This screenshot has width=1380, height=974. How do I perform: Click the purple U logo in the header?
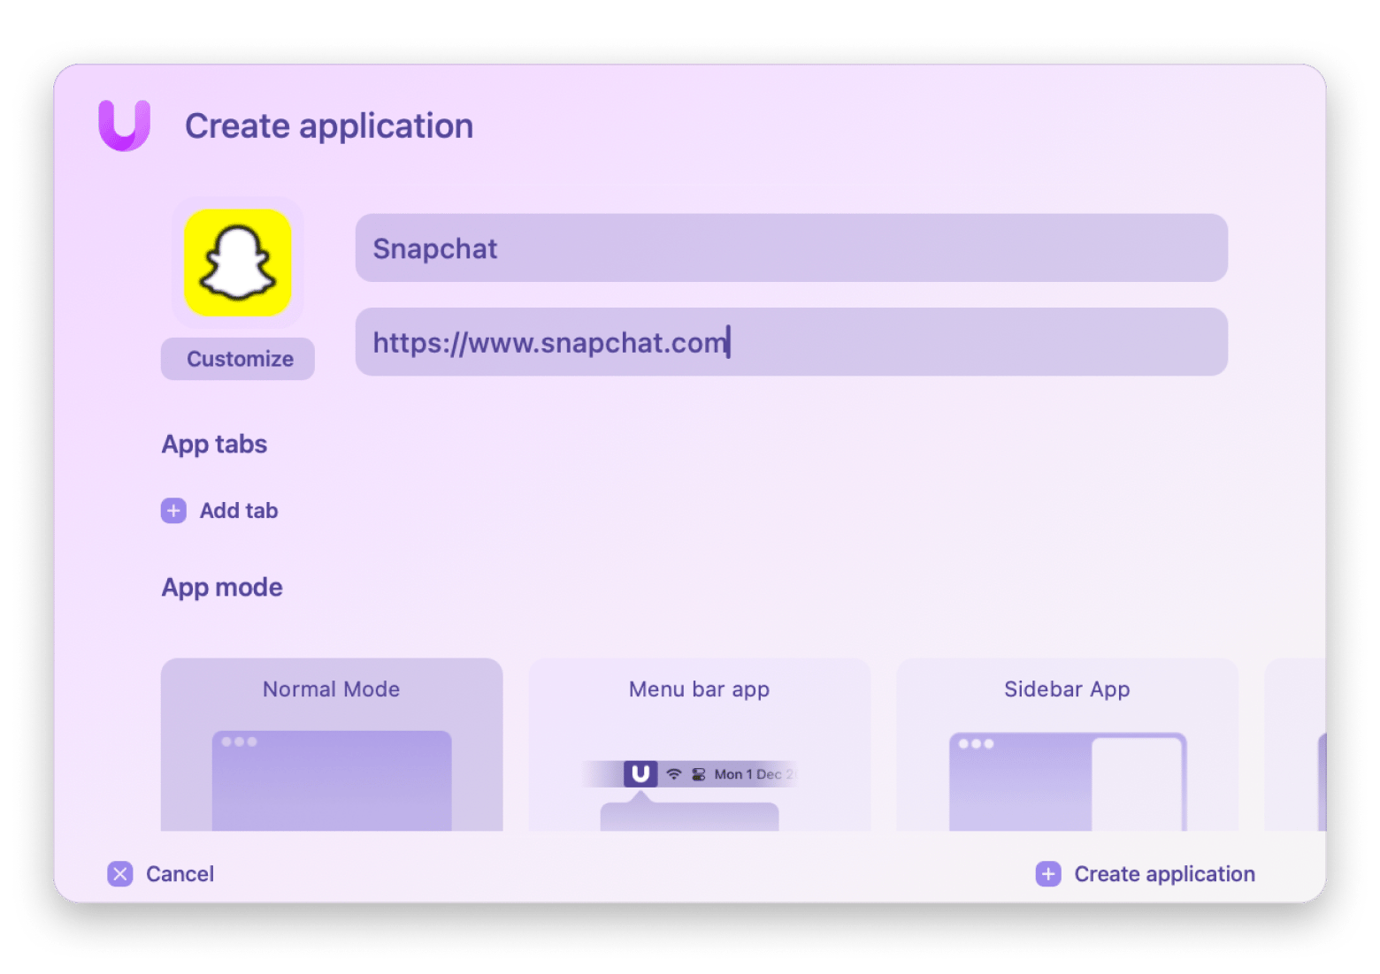[x=124, y=124]
